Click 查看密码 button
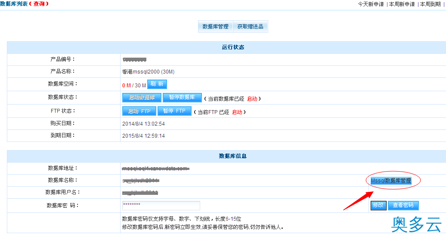 pyautogui.click(x=403, y=205)
